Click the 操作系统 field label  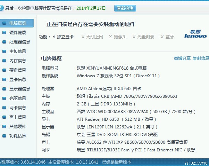50,76
